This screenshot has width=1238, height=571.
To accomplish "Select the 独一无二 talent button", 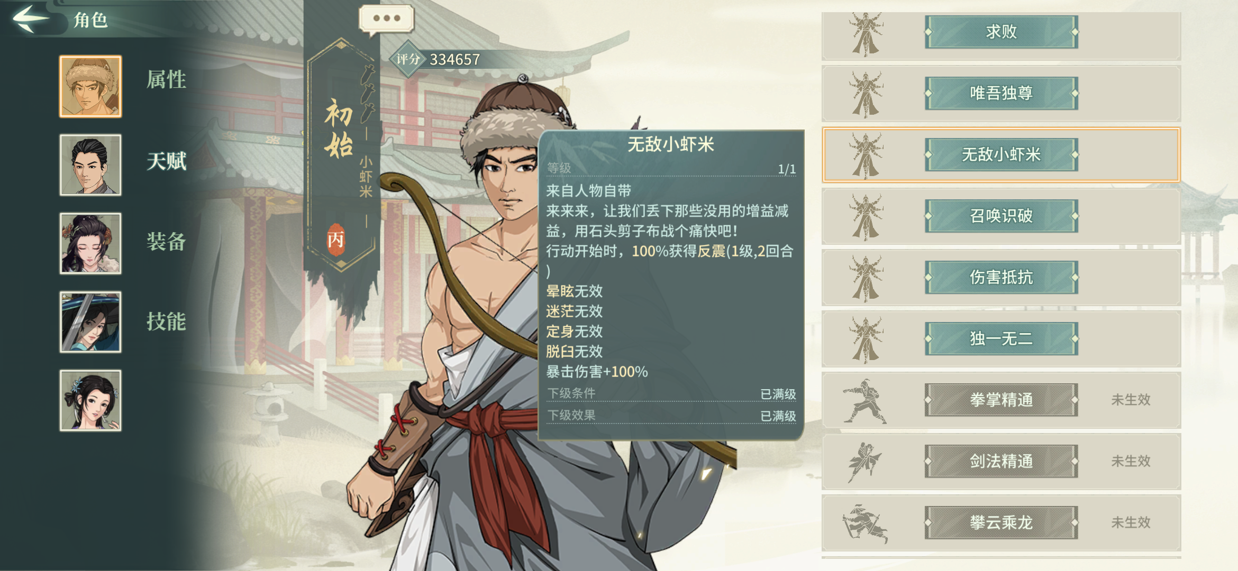I will (x=1001, y=338).
